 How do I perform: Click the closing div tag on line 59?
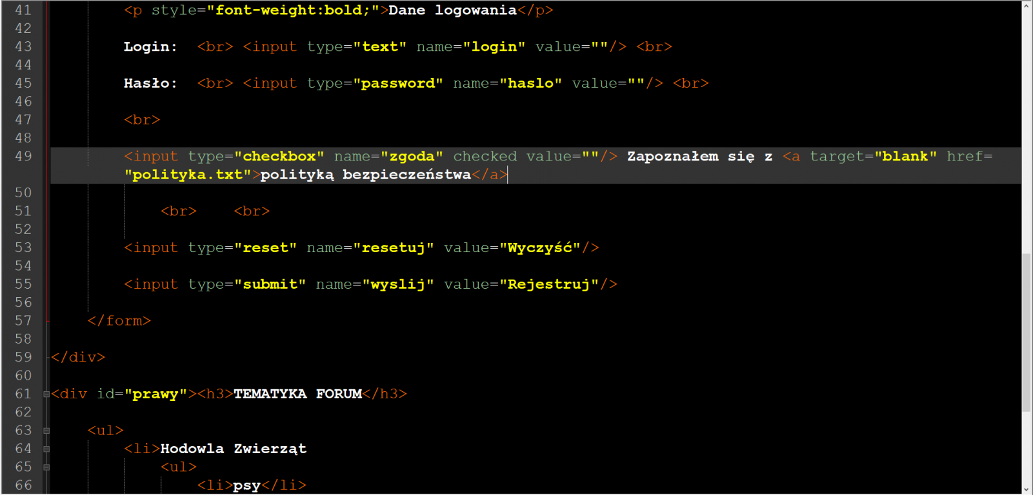point(78,357)
